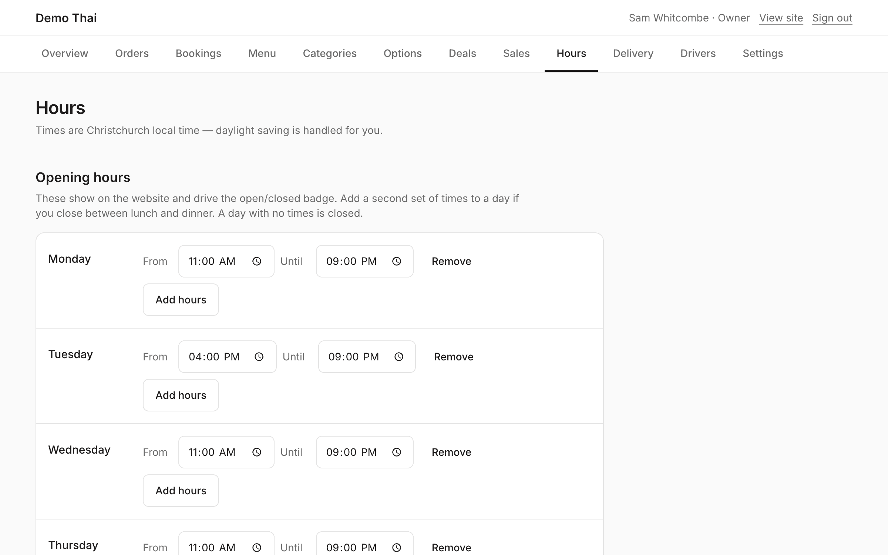Open the Deals tab
Viewport: 888px width, 555px height.
coord(462,54)
